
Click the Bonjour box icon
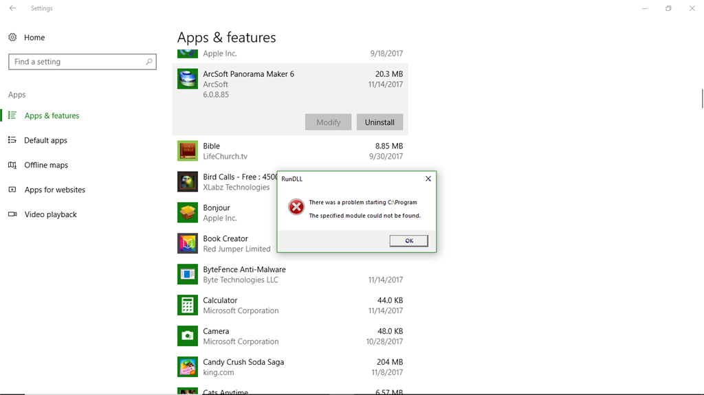187,213
